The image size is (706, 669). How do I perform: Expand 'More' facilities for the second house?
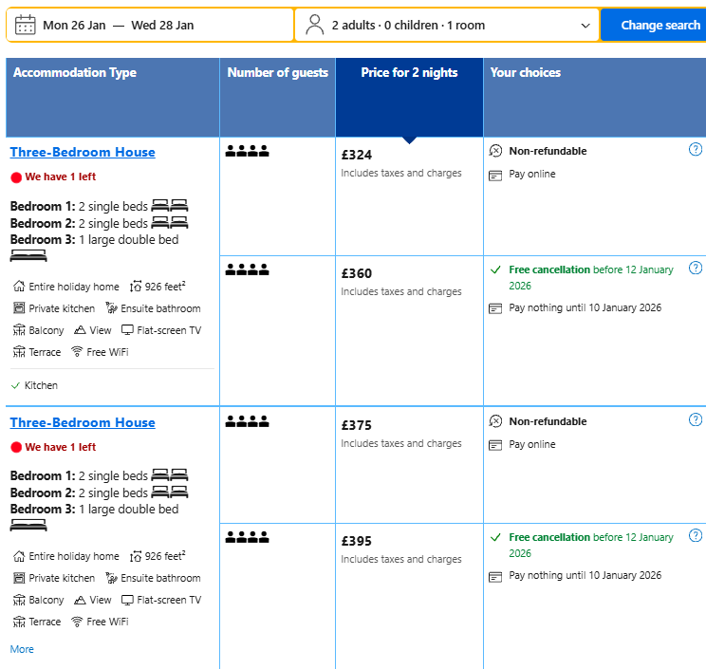22,649
